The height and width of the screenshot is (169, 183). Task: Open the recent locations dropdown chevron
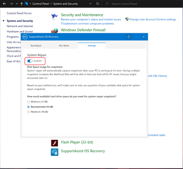click(x=17, y=4)
